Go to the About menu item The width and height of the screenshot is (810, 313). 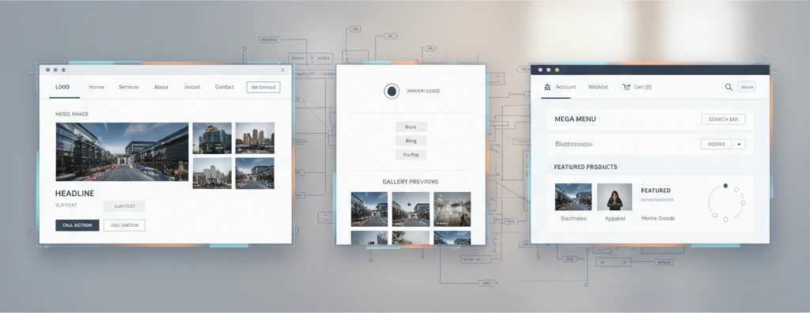tap(161, 87)
